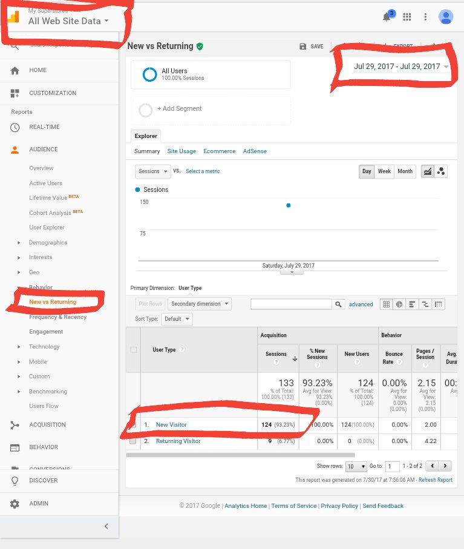
Task: Click the Select a metric link
Action: (203, 171)
